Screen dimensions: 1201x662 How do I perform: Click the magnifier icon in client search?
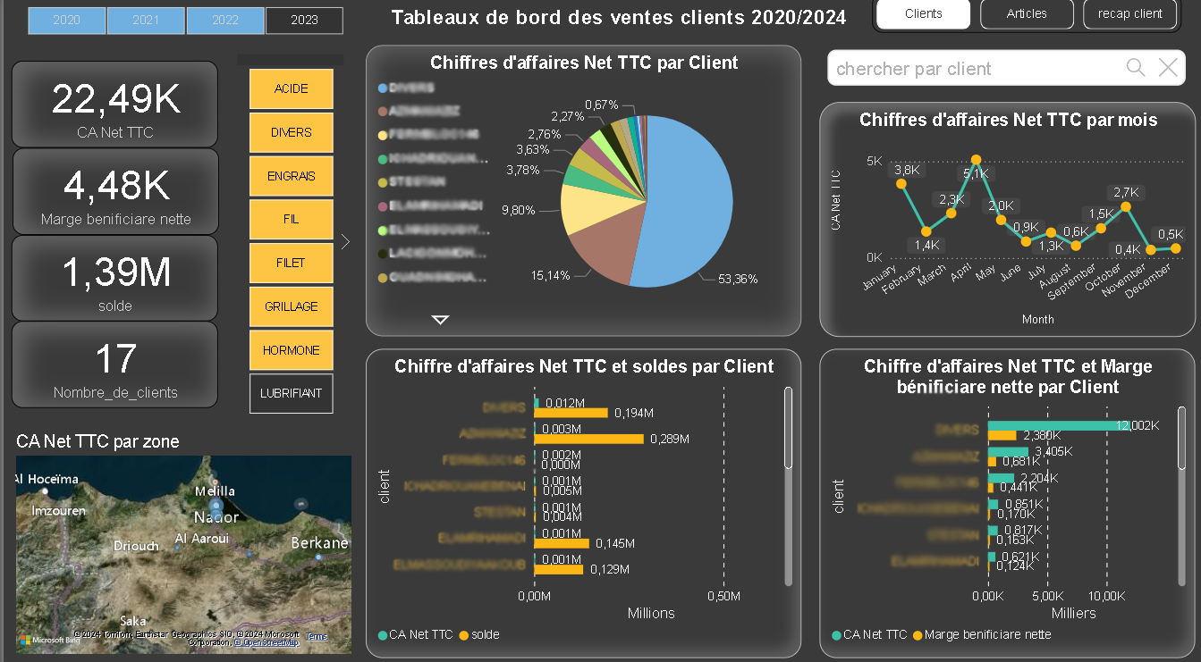[x=1136, y=67]
